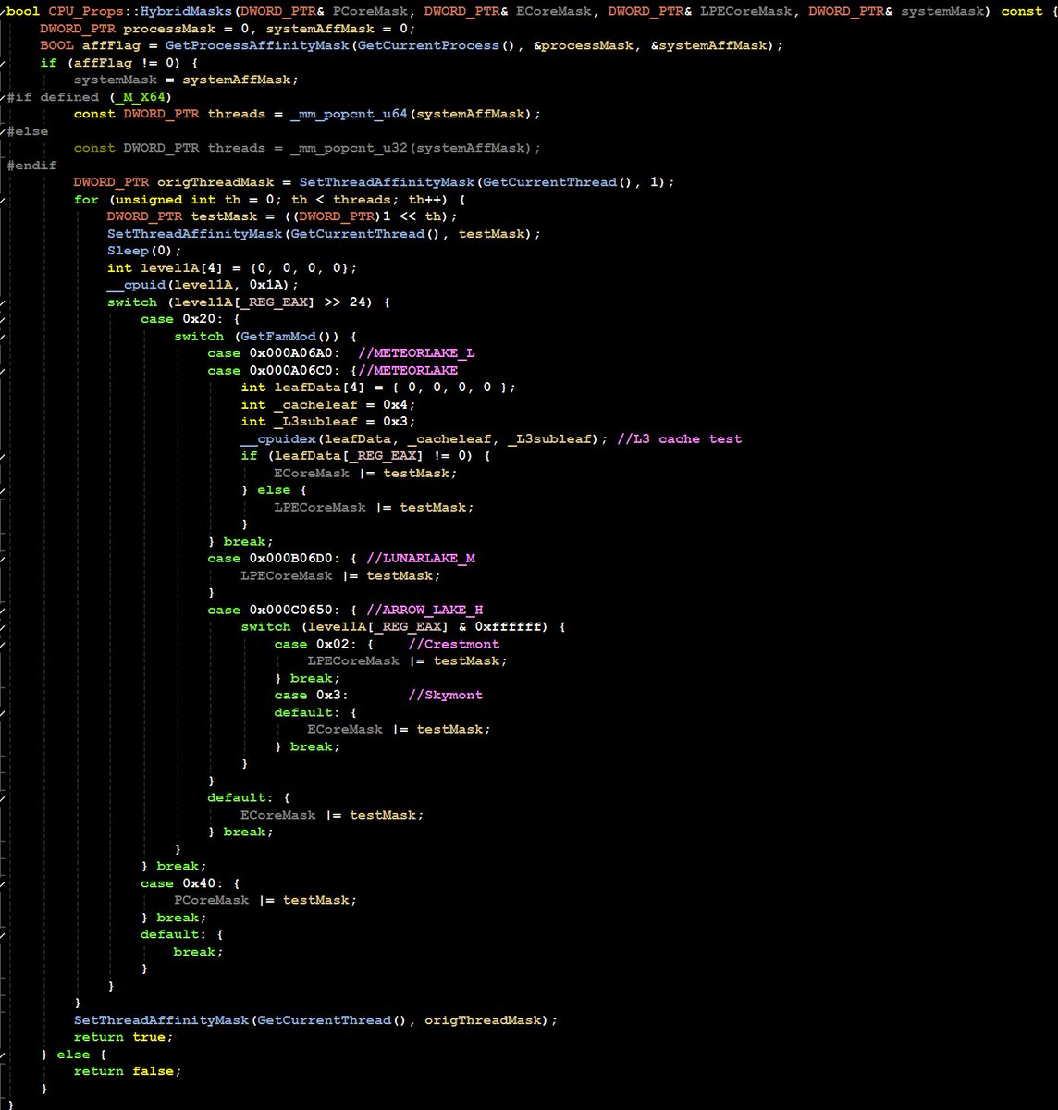Click '//L3 cache test' comment
Viewport: 1058px width, 1110px height.
pyautogui.click(x=680, y=439)
